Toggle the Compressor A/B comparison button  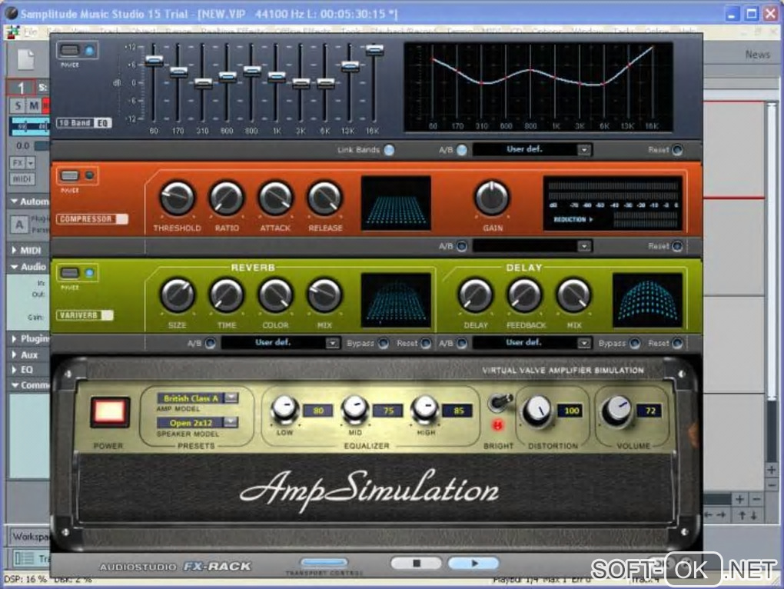coord(462,246)
